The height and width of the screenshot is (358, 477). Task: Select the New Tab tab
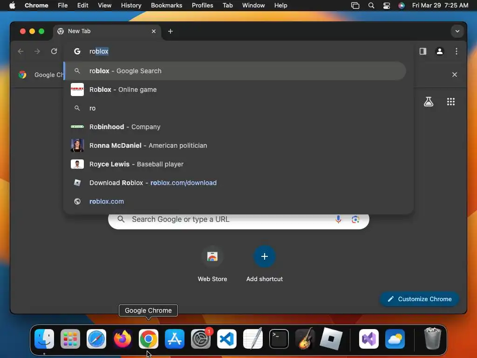(x=107, y=31)
